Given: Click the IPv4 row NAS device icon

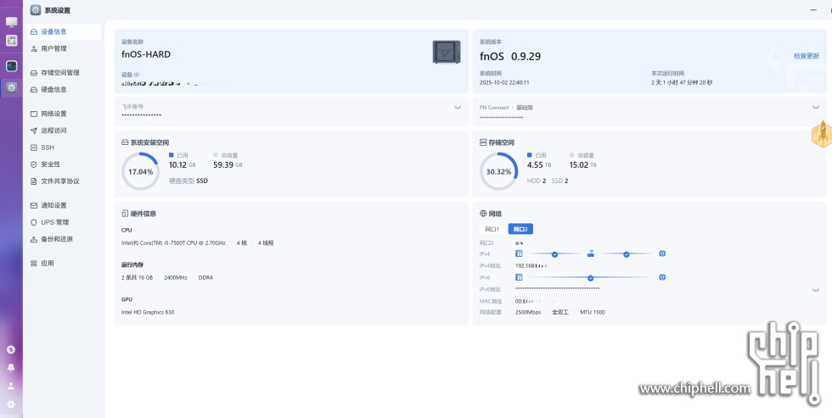Looking at the screenshot, I should point(519,254).
